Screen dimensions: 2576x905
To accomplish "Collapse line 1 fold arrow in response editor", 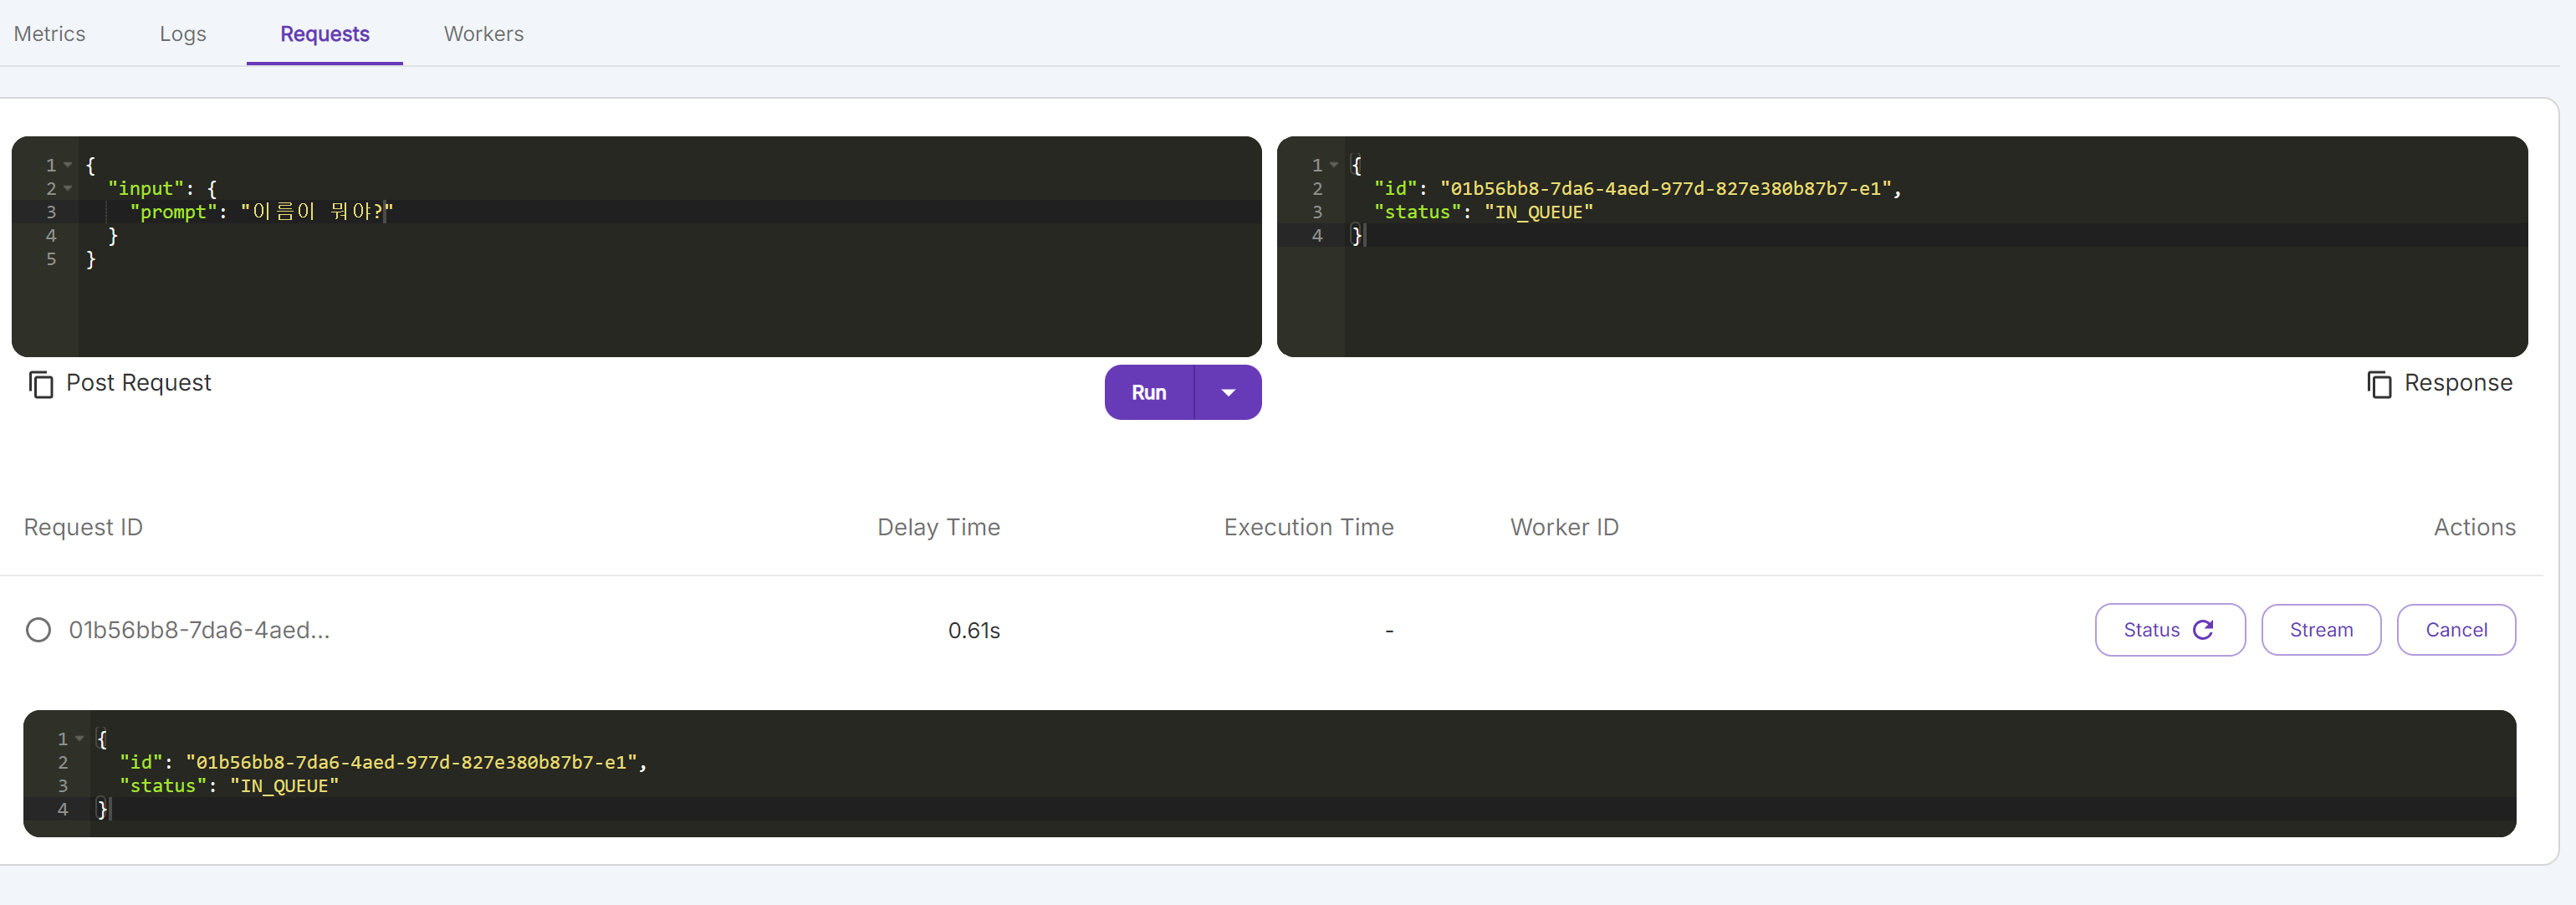I will click(x=1334, y=165).
